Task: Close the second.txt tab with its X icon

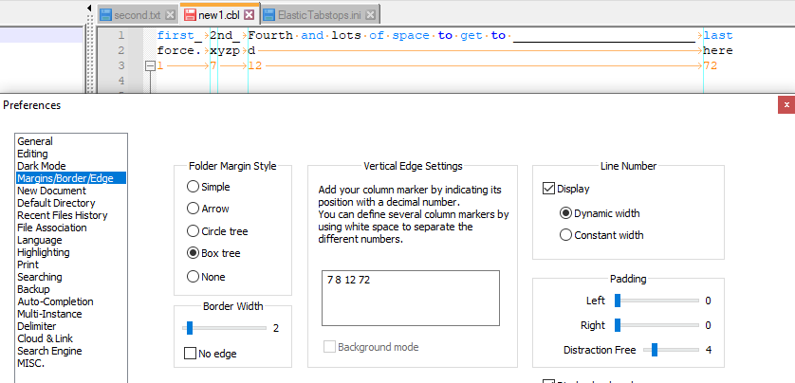Action: pyautogui.click(x=170, y=15)
